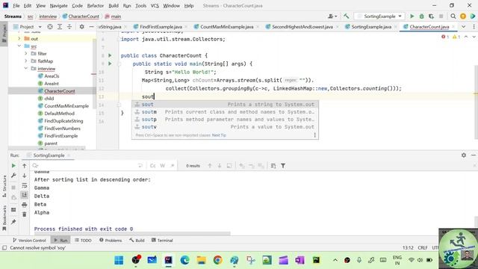Open the TODO tool window

(x=83, y=241)
